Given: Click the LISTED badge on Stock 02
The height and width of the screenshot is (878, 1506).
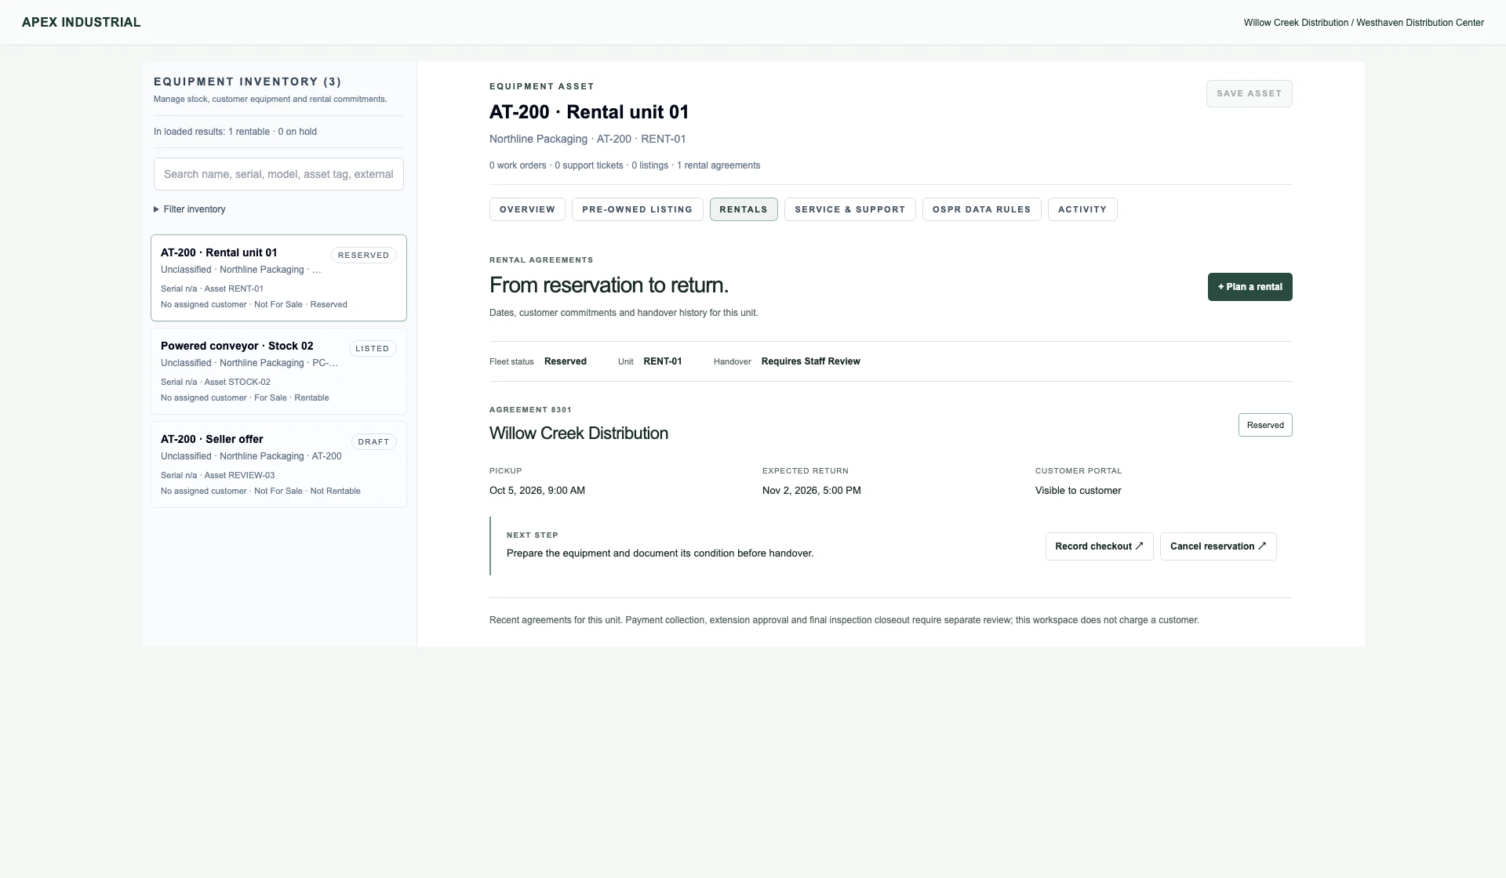Looking at the screenshot, I should tap(372, 349).
